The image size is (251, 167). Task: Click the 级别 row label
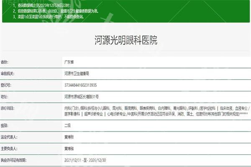click(5, 124)
